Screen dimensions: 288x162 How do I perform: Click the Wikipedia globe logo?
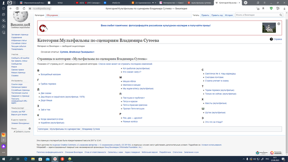pos(20,17)
